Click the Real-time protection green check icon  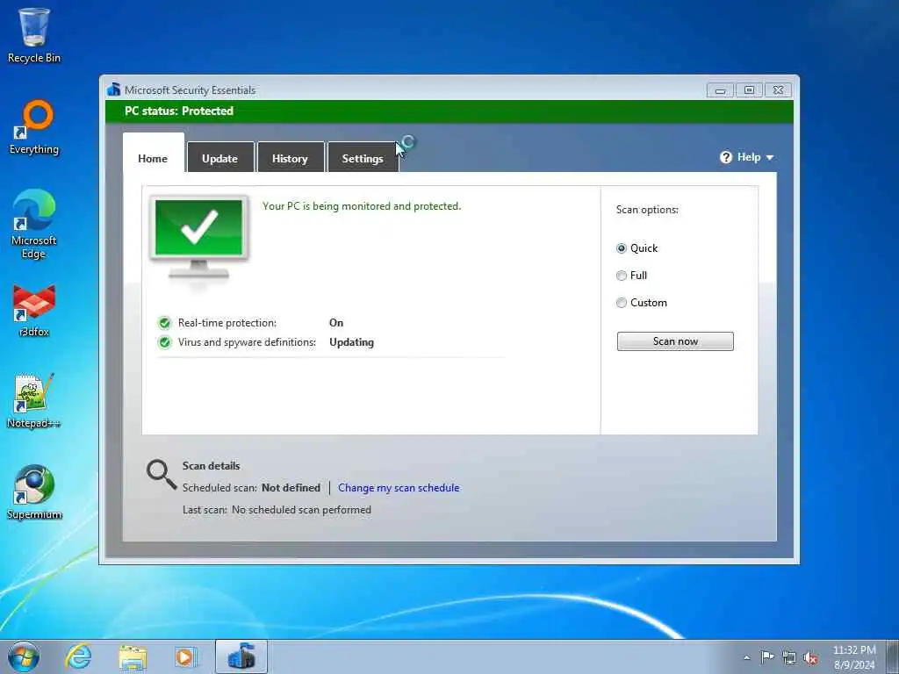click(x=164, y=323)
